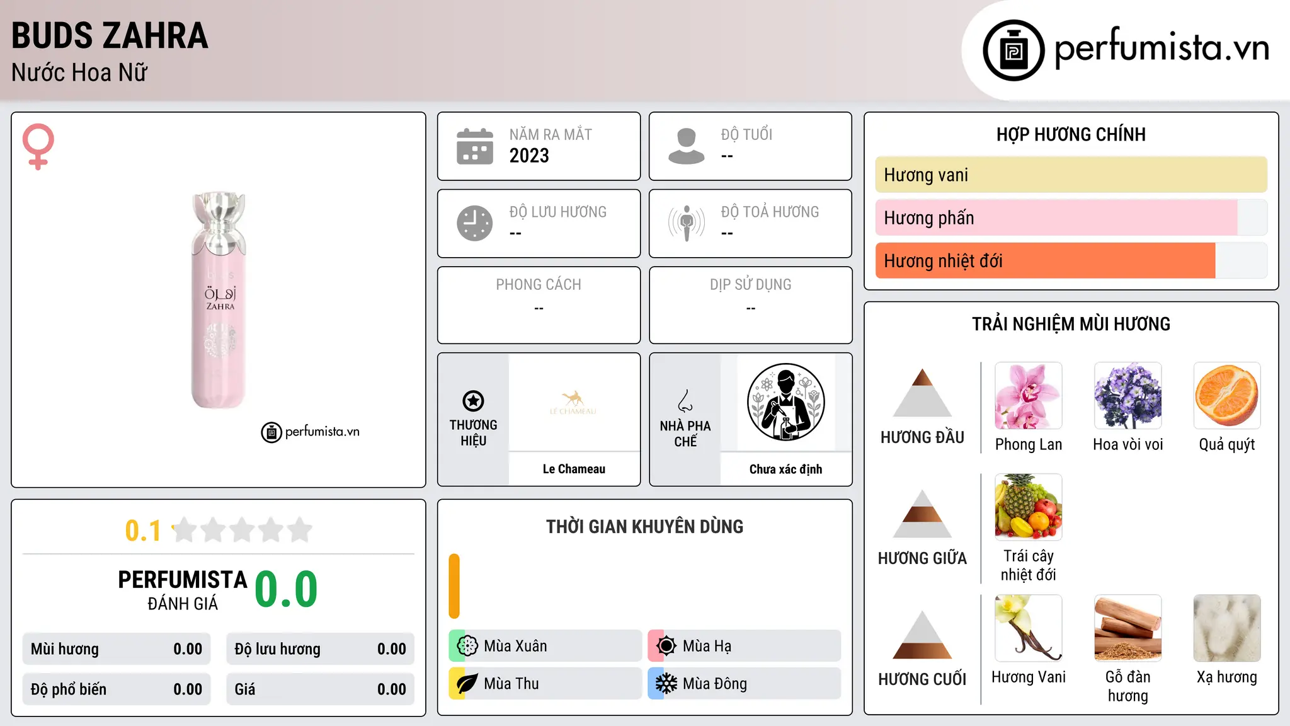The height and width of the screenshot is (726, 1290).
Task: Open the Trái cây nhiệt đới note image
Action: click(1029, 507)
